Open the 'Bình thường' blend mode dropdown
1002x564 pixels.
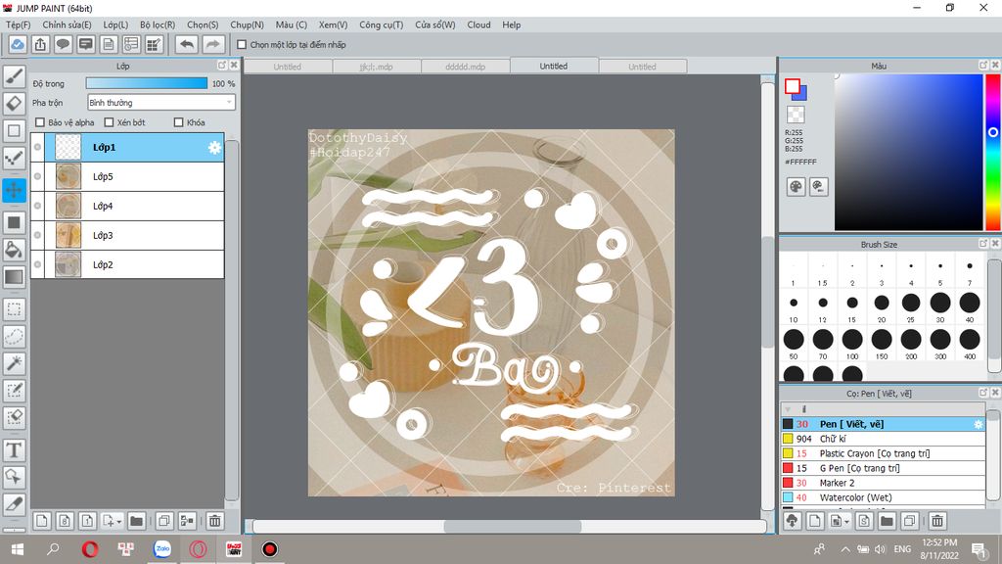click(161, 102)
